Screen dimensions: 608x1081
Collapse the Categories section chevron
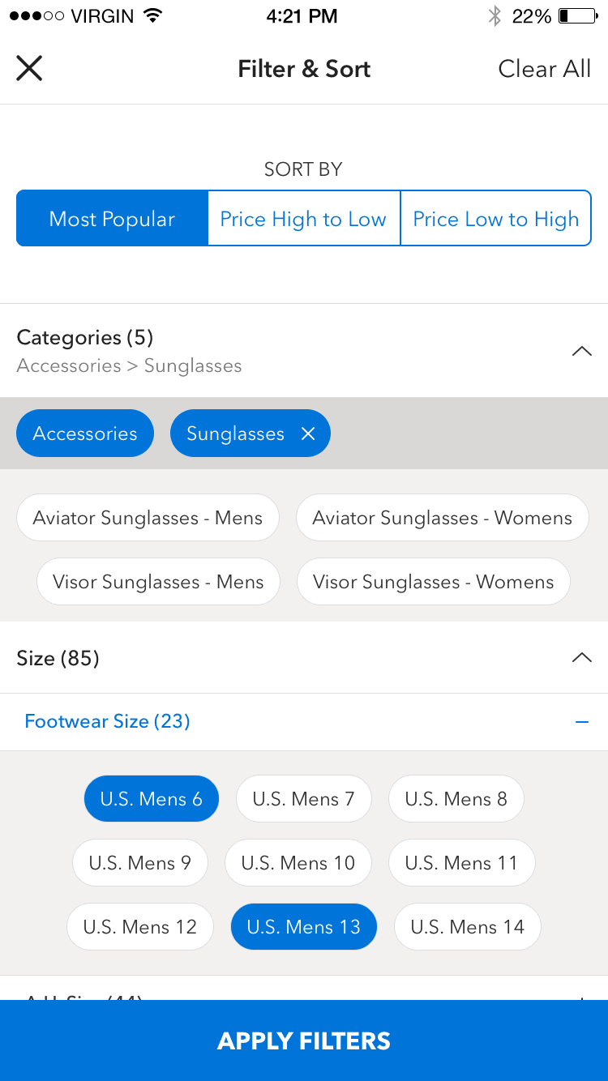[x=581, y=351]
